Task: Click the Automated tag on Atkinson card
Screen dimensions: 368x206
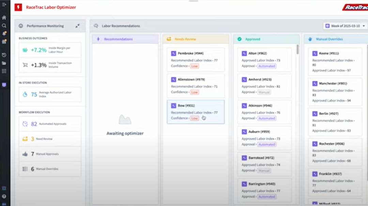Action: [267, 118]
